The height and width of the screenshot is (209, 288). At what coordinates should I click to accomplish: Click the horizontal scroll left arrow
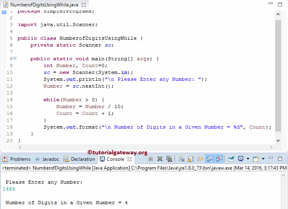[x=20, y=147]
